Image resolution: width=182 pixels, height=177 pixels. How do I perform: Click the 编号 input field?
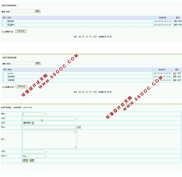[x=34, y=114]
